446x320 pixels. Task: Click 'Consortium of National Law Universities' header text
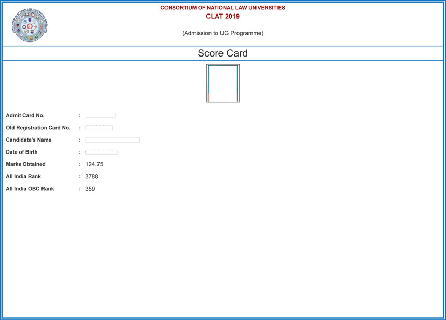coord(222,8)
